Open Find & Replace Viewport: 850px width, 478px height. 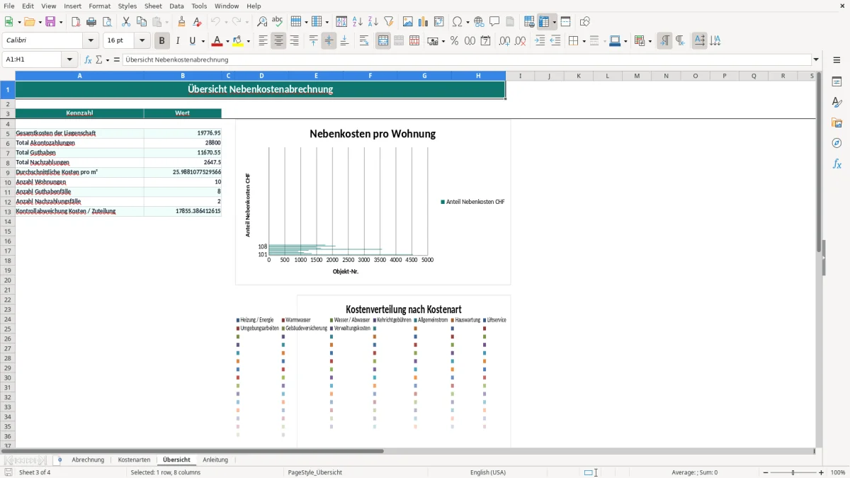(x=262, y=22)
